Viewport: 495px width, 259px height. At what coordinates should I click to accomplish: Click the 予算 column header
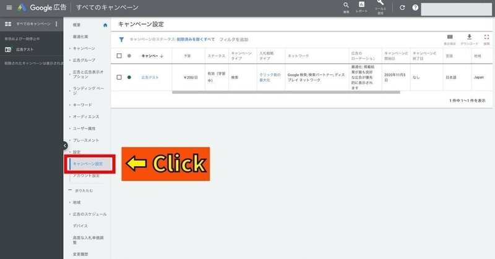(187, 56)
